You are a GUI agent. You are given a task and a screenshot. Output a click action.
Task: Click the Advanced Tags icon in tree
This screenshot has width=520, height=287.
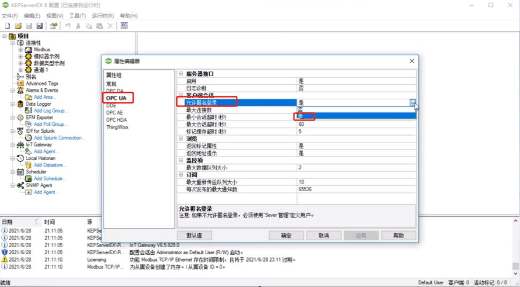20,84
